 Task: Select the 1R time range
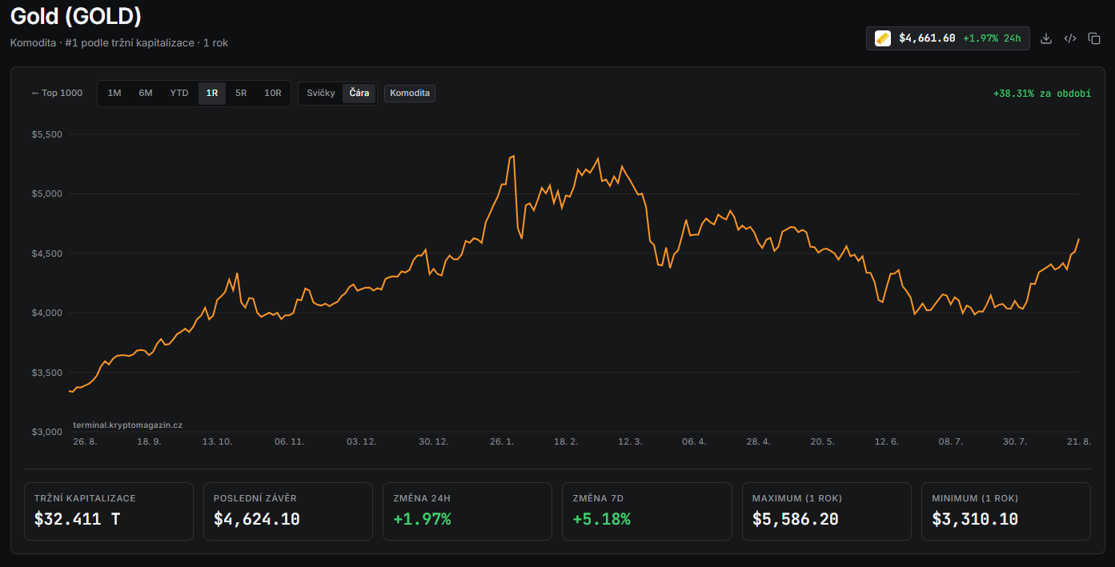coord(212,93)
